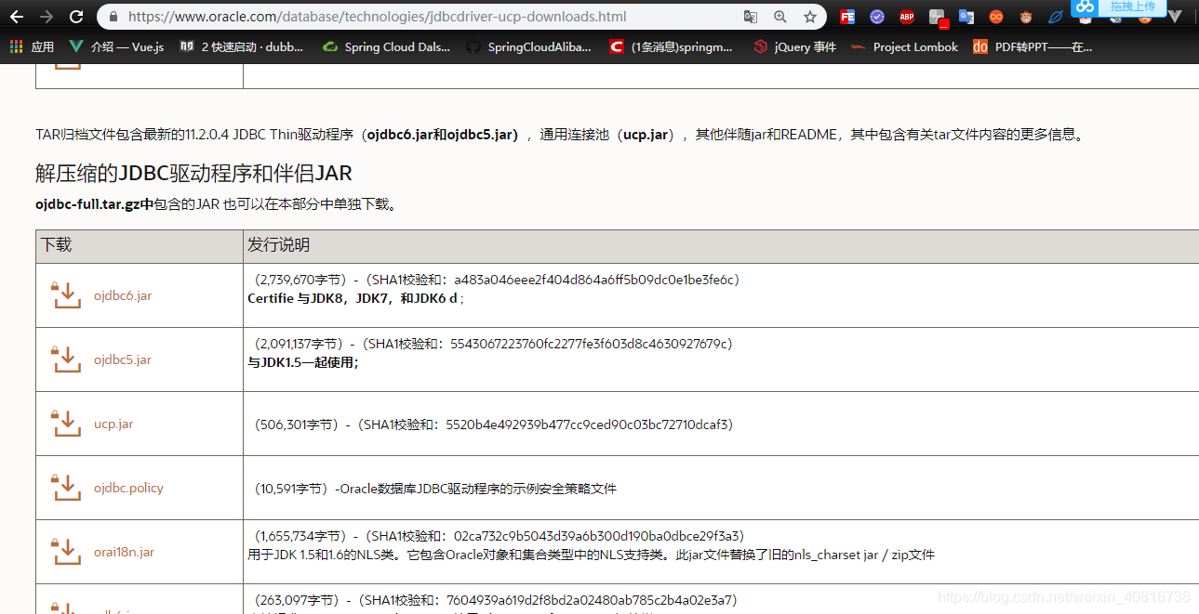The height and width of the screenshot is (614, 1199).
Task: Toggle the bookmark star in the address bar
Action: click(x=810, y=16)
